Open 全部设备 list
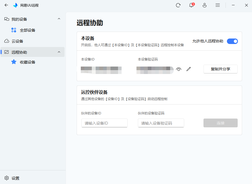 pyautogui.click(x=33, y=30)
